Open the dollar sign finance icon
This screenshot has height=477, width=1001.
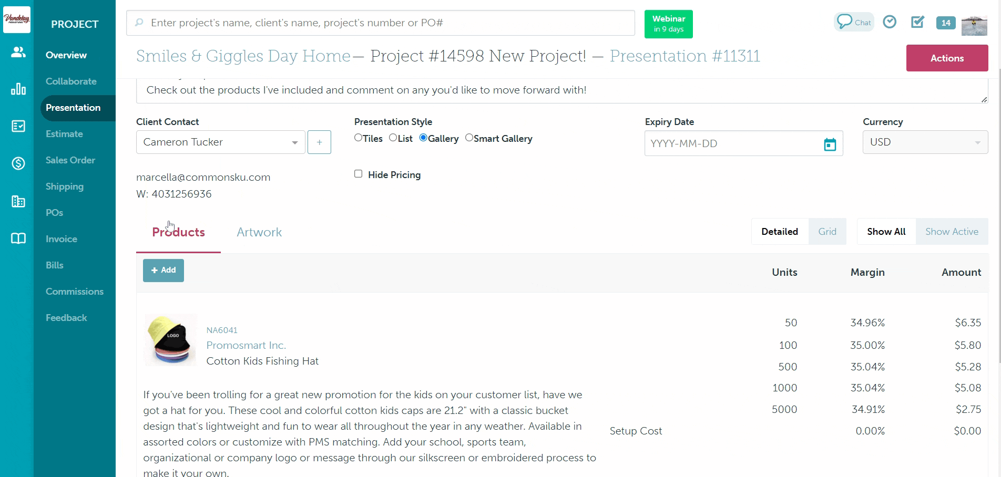click(x=18, y=163)
